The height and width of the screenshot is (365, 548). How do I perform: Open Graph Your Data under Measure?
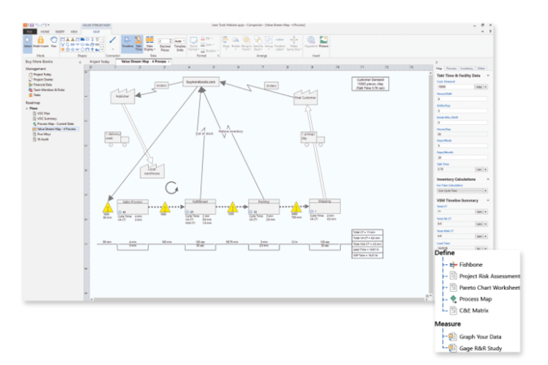pyautogui.click(x=480, y=337)
